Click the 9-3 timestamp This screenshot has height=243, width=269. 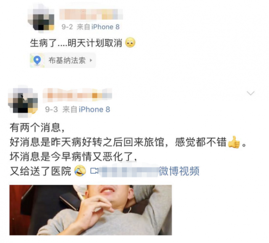(51, 110)
